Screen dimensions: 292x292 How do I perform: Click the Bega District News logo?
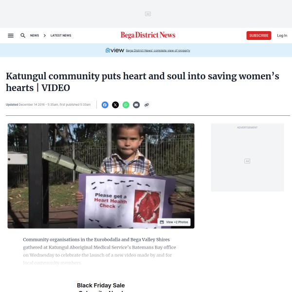tap(148, 35)
